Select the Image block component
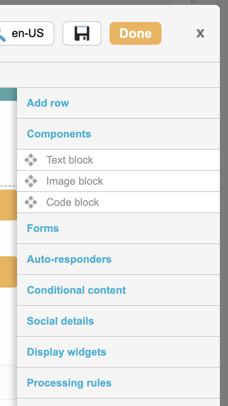This screenshot has height=406, width=228. coord(118,181)
